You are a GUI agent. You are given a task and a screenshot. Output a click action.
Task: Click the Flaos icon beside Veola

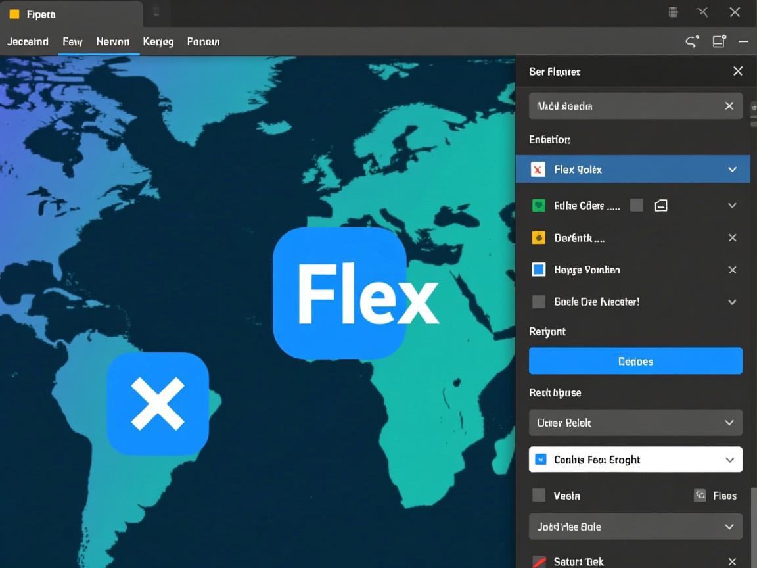point(700,496)
